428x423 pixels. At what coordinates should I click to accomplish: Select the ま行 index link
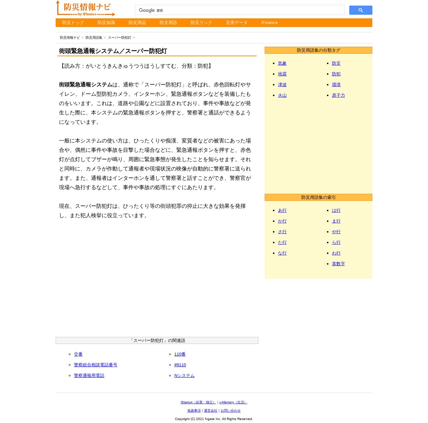click(x=336, y=221)
